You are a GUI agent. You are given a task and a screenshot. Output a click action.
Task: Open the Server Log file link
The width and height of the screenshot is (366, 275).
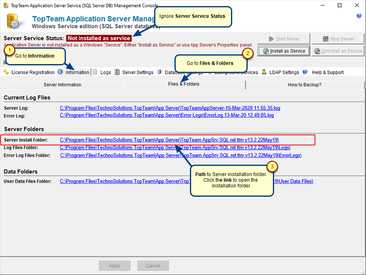click(x=170, y=108)
